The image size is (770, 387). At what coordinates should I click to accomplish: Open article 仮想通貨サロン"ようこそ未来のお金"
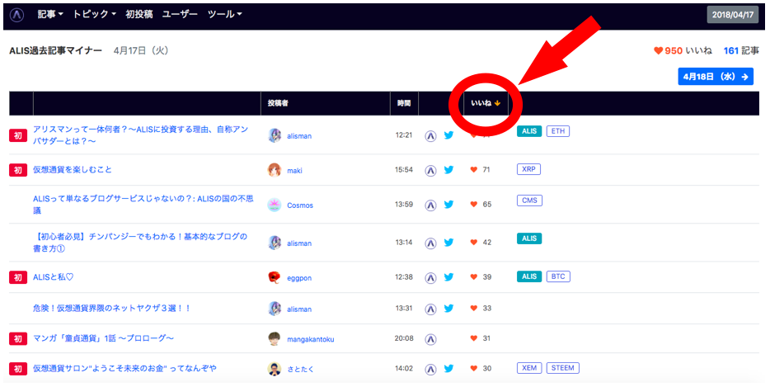(x=124, y=368)
